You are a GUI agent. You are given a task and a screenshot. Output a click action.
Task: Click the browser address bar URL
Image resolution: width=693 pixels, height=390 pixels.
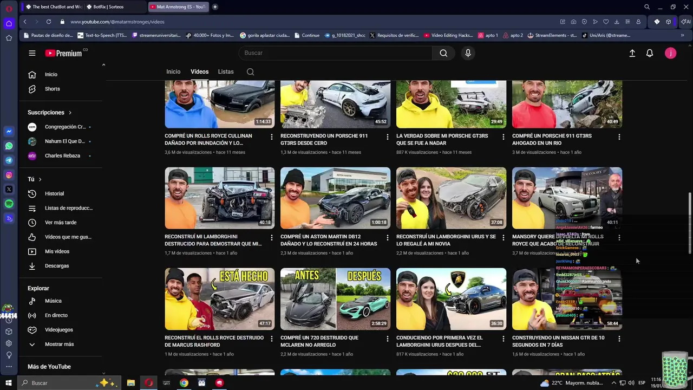(x=117, y=22)
